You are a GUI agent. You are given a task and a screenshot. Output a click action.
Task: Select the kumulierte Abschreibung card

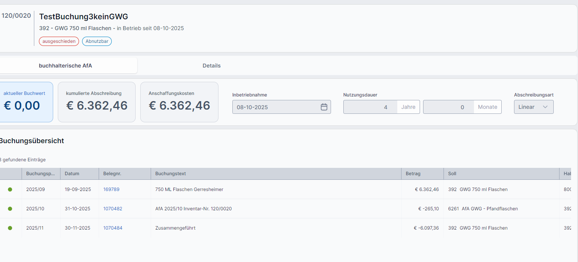97,102
